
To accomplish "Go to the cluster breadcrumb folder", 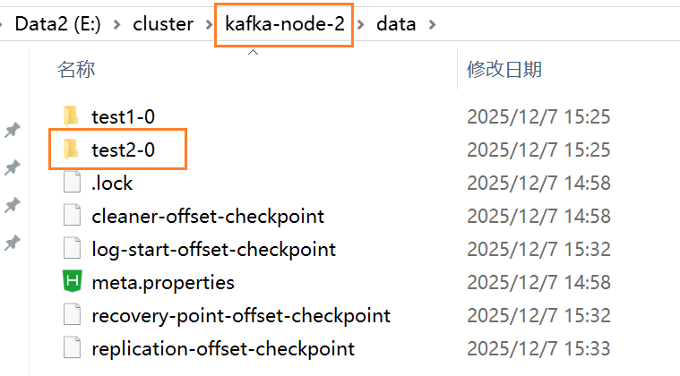I will (163, 24).
